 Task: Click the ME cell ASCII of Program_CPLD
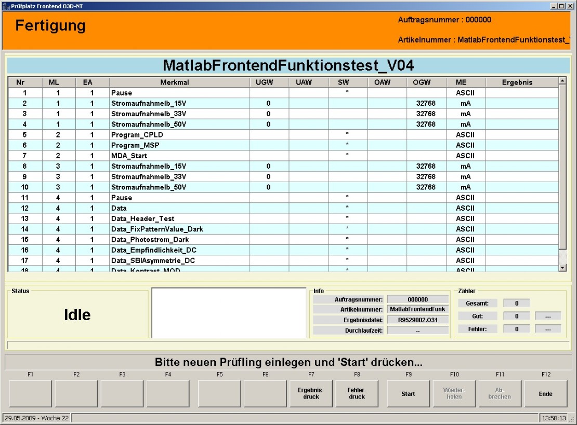point(465,135)
